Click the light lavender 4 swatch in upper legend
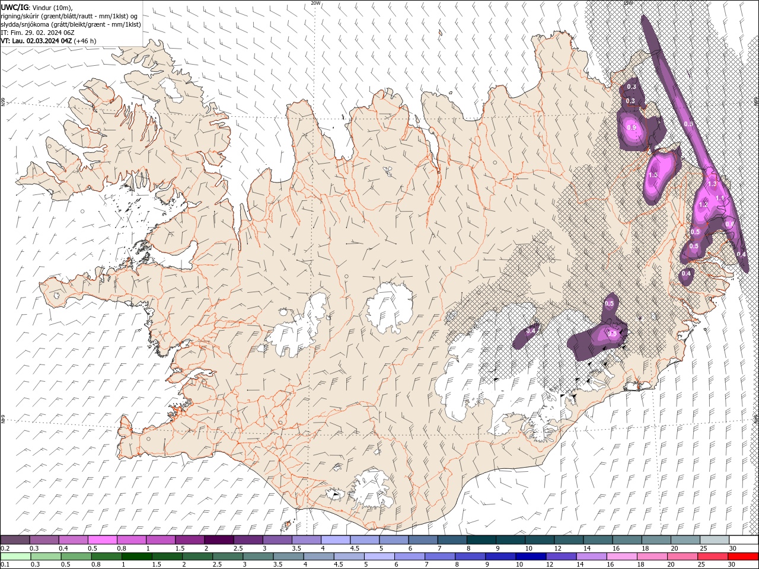The width and height of the screenshot is (759, 569). 336,539
